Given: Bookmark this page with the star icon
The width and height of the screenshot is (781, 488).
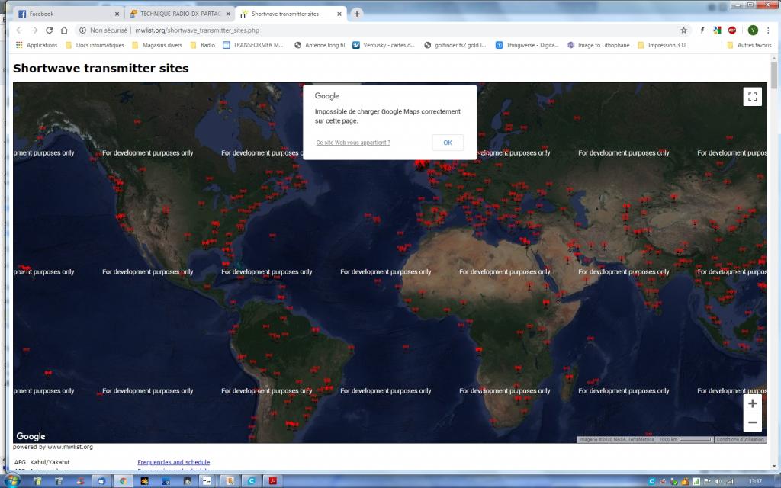Looking at the screenshot, I should click(x=684, y=30).
